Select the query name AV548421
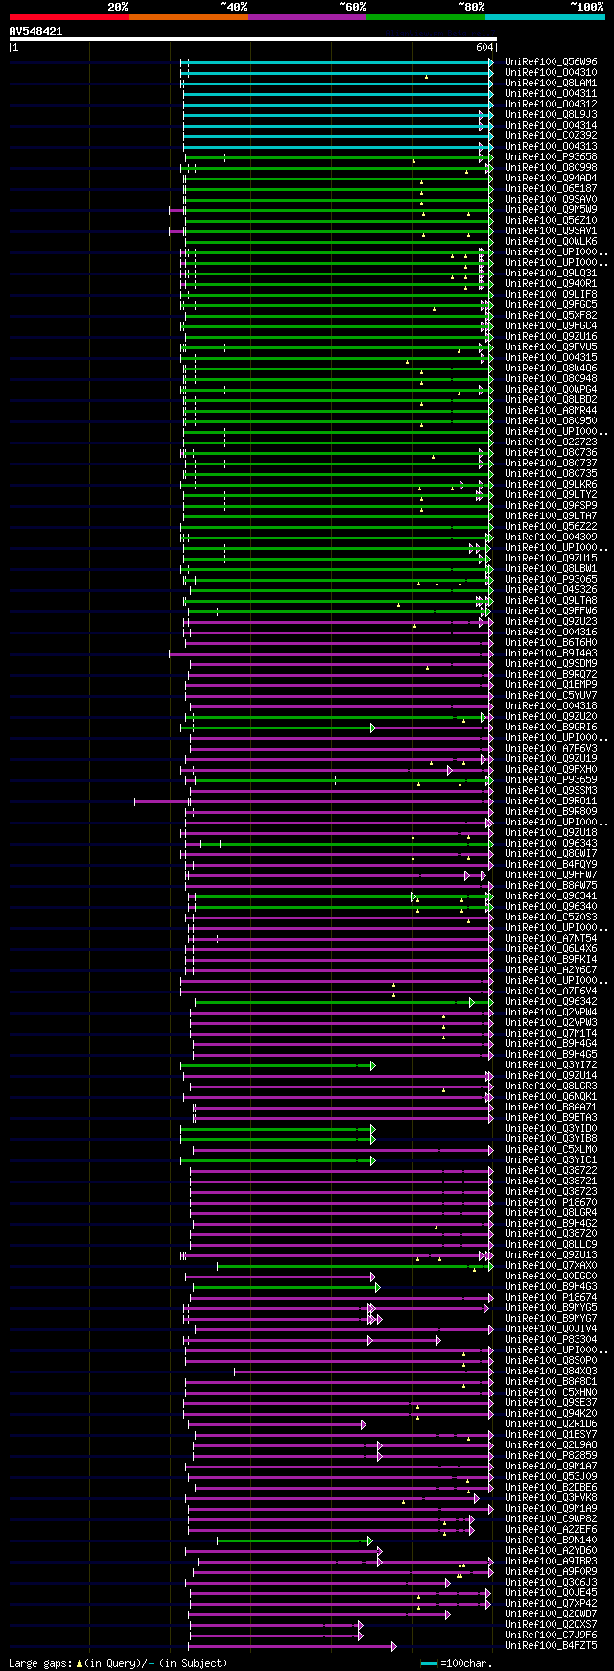Viewport: 614px width, 1671px height. click(35, 31)
